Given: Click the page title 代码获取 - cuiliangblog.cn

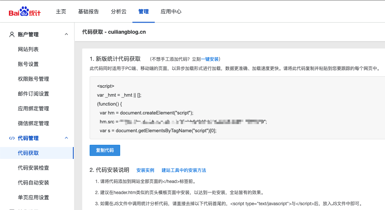Looking at the screenshot, I should [114, 32].
